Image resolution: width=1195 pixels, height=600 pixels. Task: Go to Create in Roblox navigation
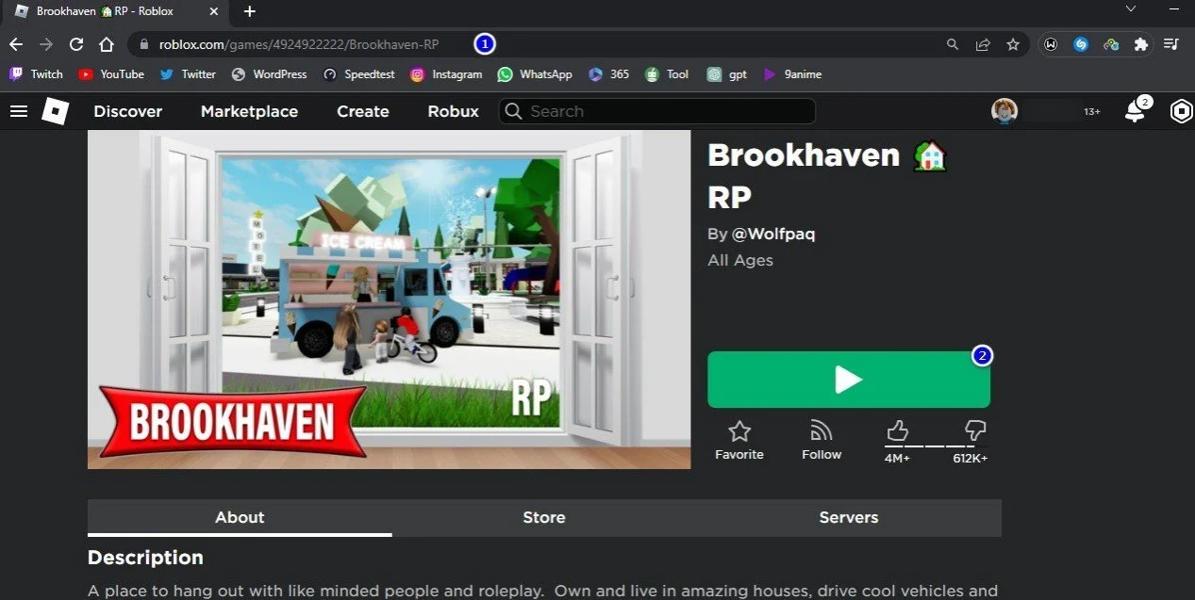[x=363, y=111]
